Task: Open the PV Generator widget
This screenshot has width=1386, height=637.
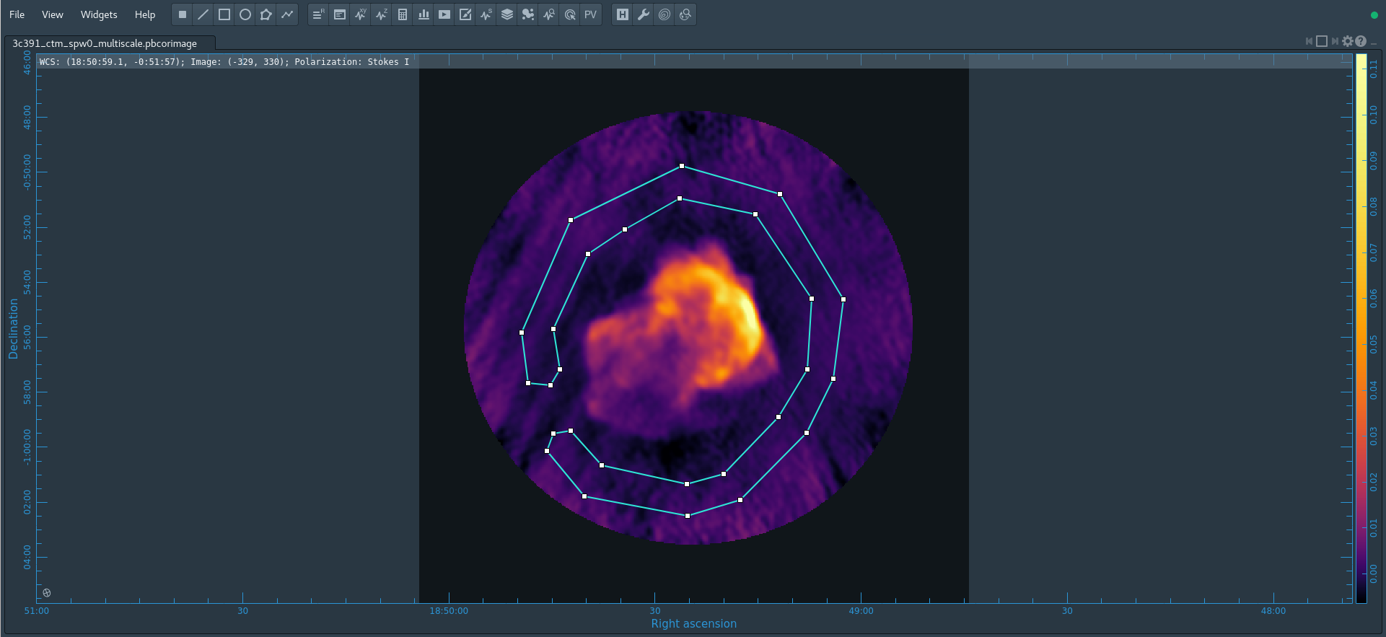Action: click(591, 14)
